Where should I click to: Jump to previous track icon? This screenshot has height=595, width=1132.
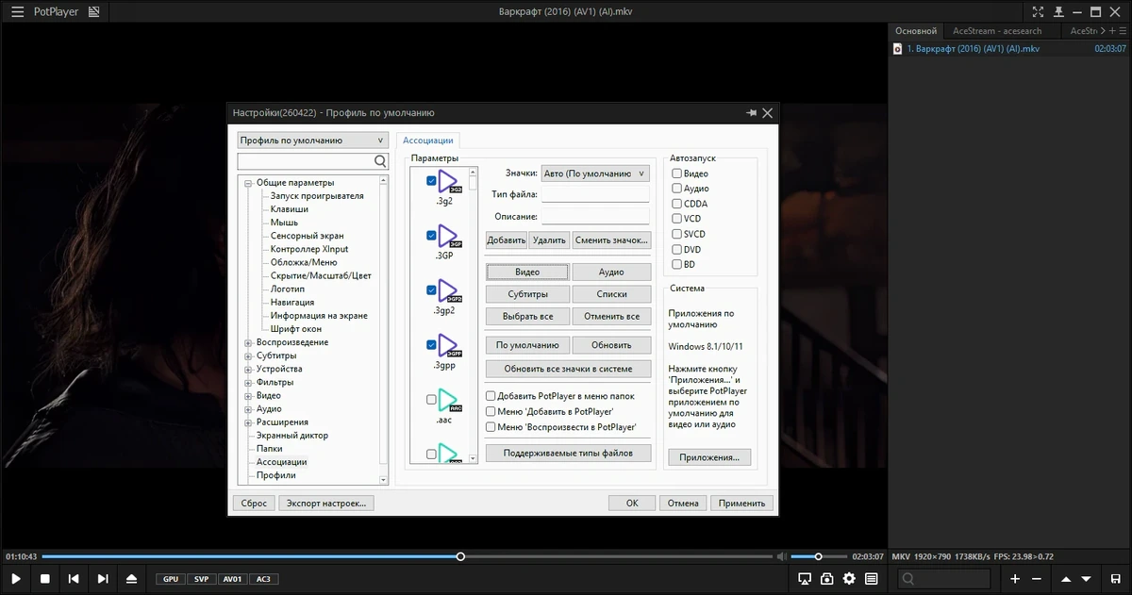tap(74, 578)
